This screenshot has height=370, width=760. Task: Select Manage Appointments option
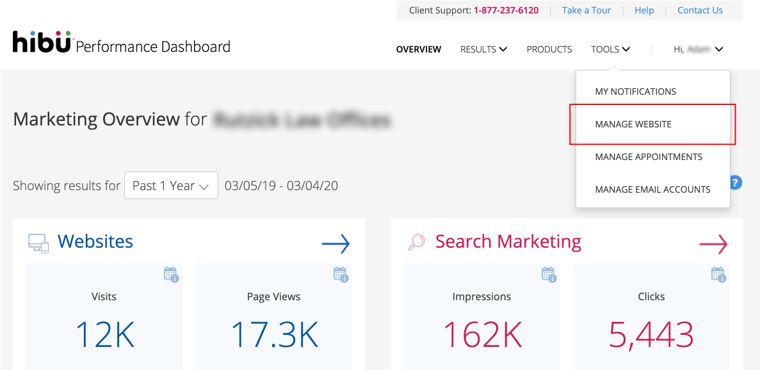[649, 157]
